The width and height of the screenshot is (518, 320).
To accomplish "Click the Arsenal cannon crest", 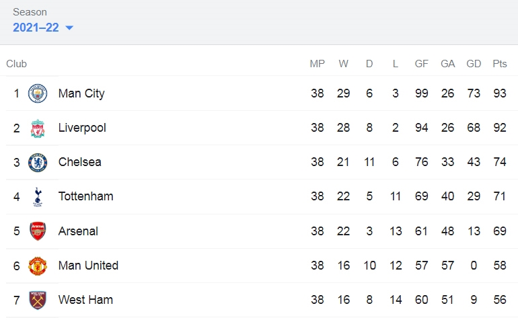I will coord(38,231).
